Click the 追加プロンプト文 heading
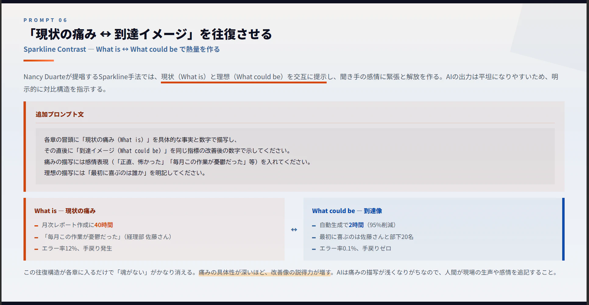 point(60,114)
